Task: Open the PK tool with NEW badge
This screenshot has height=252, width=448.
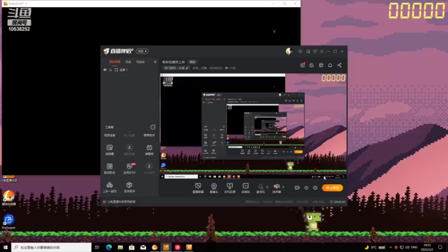Action: (129, 169)
